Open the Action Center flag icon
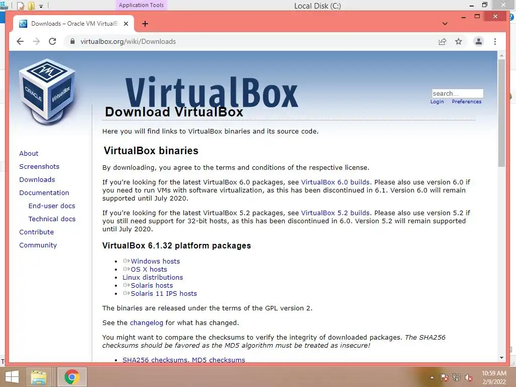Screen dimensions: 516x387 tap(444, 377)
